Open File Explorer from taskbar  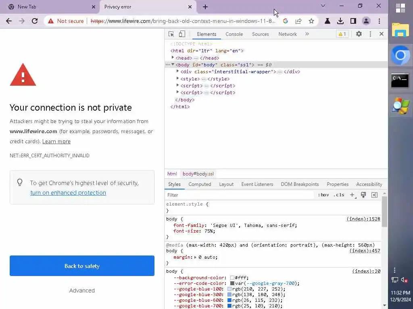(x=400, y=30)
